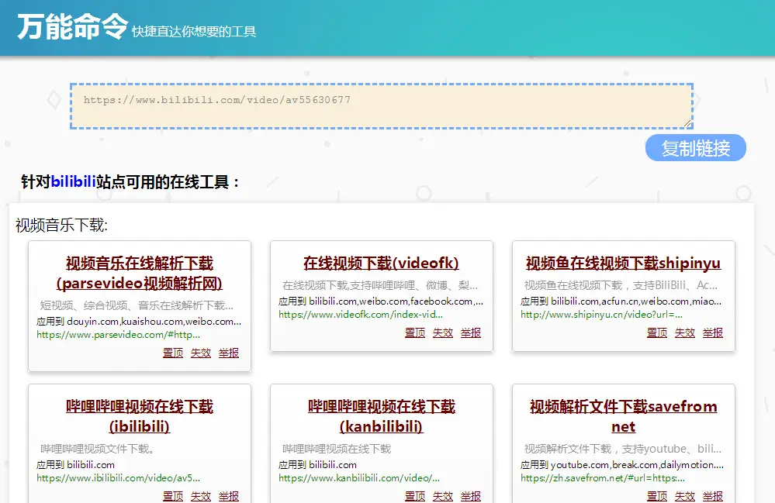This screenshot has height=503, width=775.
Task: Click 举报 on the kanbilibili card
Action: pos(471,496)
